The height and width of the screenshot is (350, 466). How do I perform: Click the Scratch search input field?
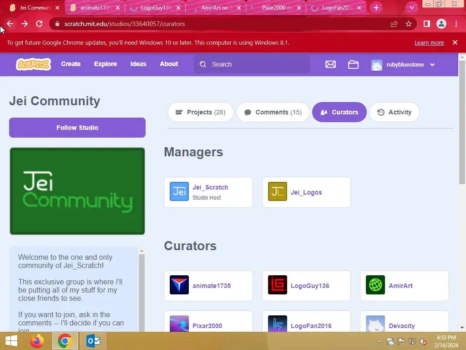(252, 64)
